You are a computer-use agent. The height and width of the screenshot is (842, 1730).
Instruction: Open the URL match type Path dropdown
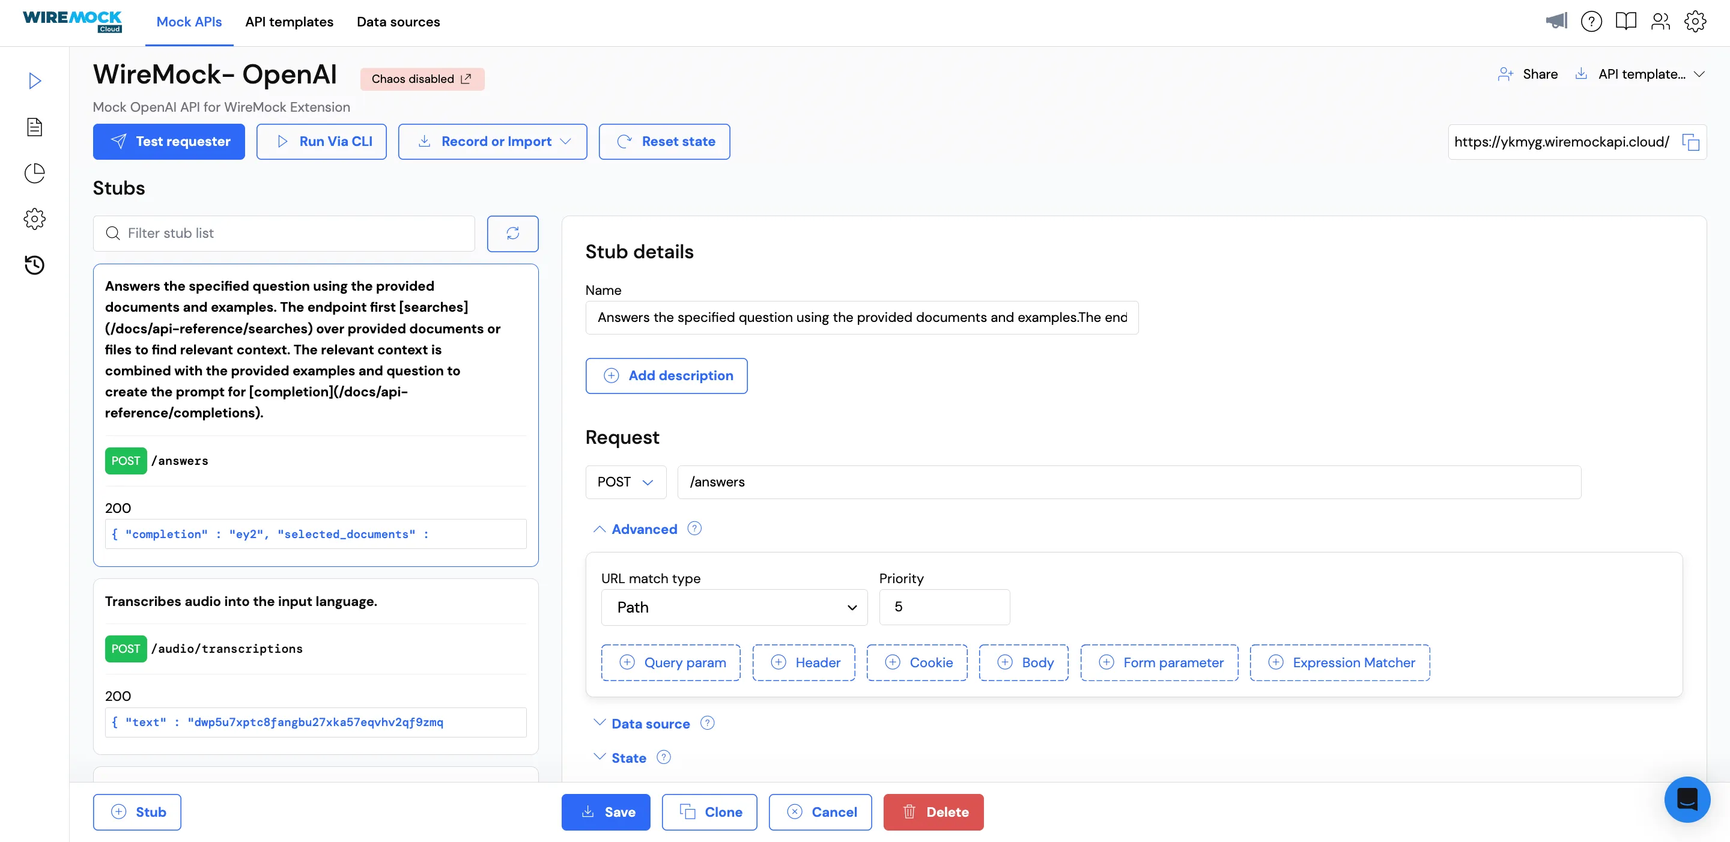[x=733, y=608]
